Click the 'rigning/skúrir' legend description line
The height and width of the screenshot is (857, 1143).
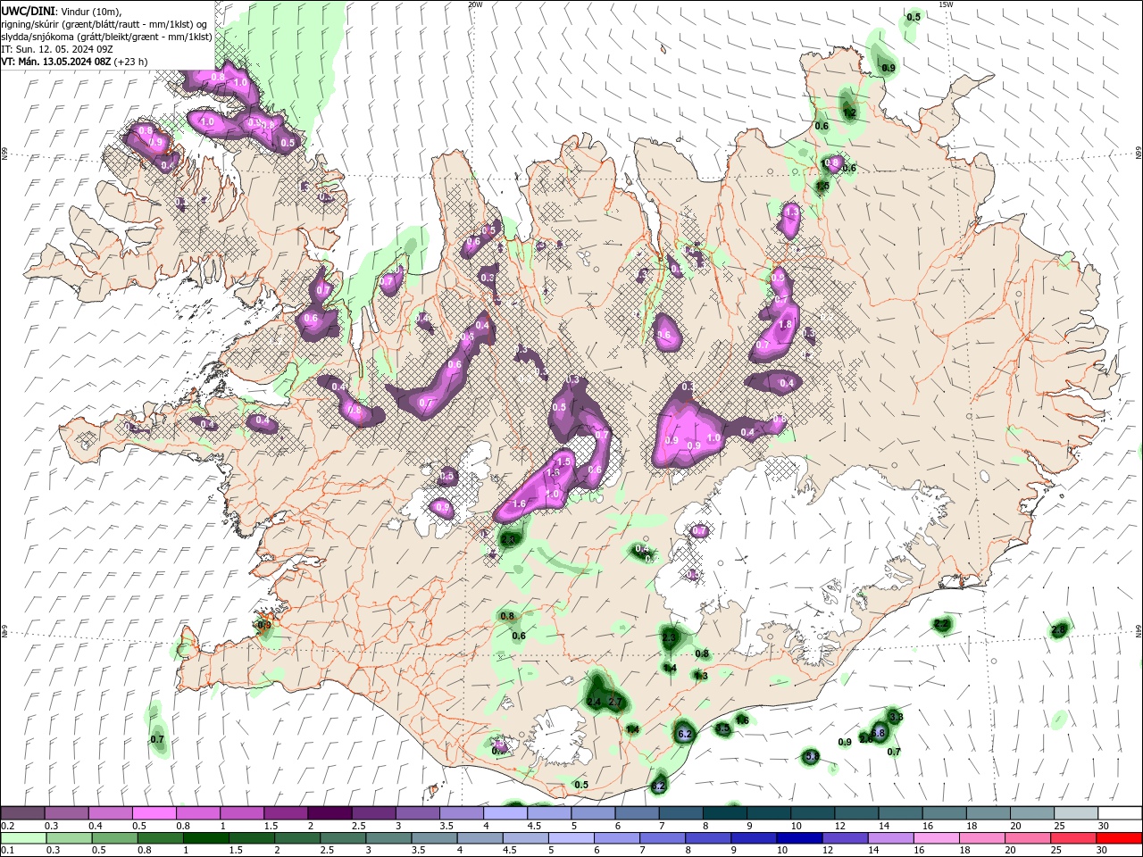(x=104, y=24)
